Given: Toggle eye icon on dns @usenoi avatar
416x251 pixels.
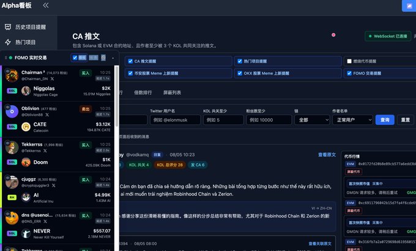Looking at the screenshot, I should point(7,214).
